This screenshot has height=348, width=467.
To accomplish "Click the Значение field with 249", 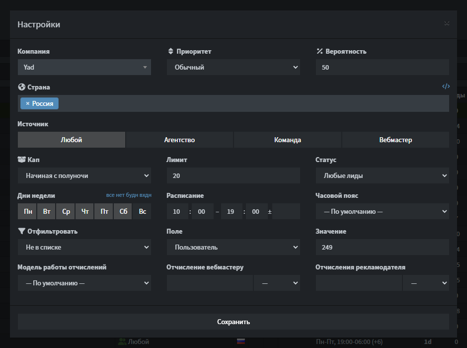I will (x=383, y=247).
